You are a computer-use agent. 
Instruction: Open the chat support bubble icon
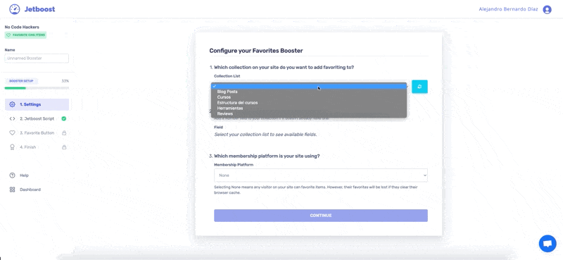(x=548, y=244)
